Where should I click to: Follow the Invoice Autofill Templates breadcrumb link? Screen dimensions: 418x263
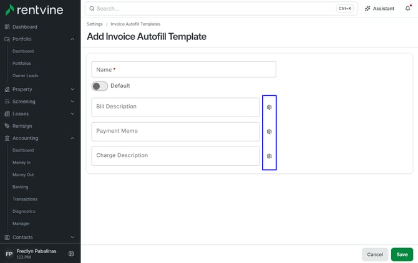[x=135, y=24]
